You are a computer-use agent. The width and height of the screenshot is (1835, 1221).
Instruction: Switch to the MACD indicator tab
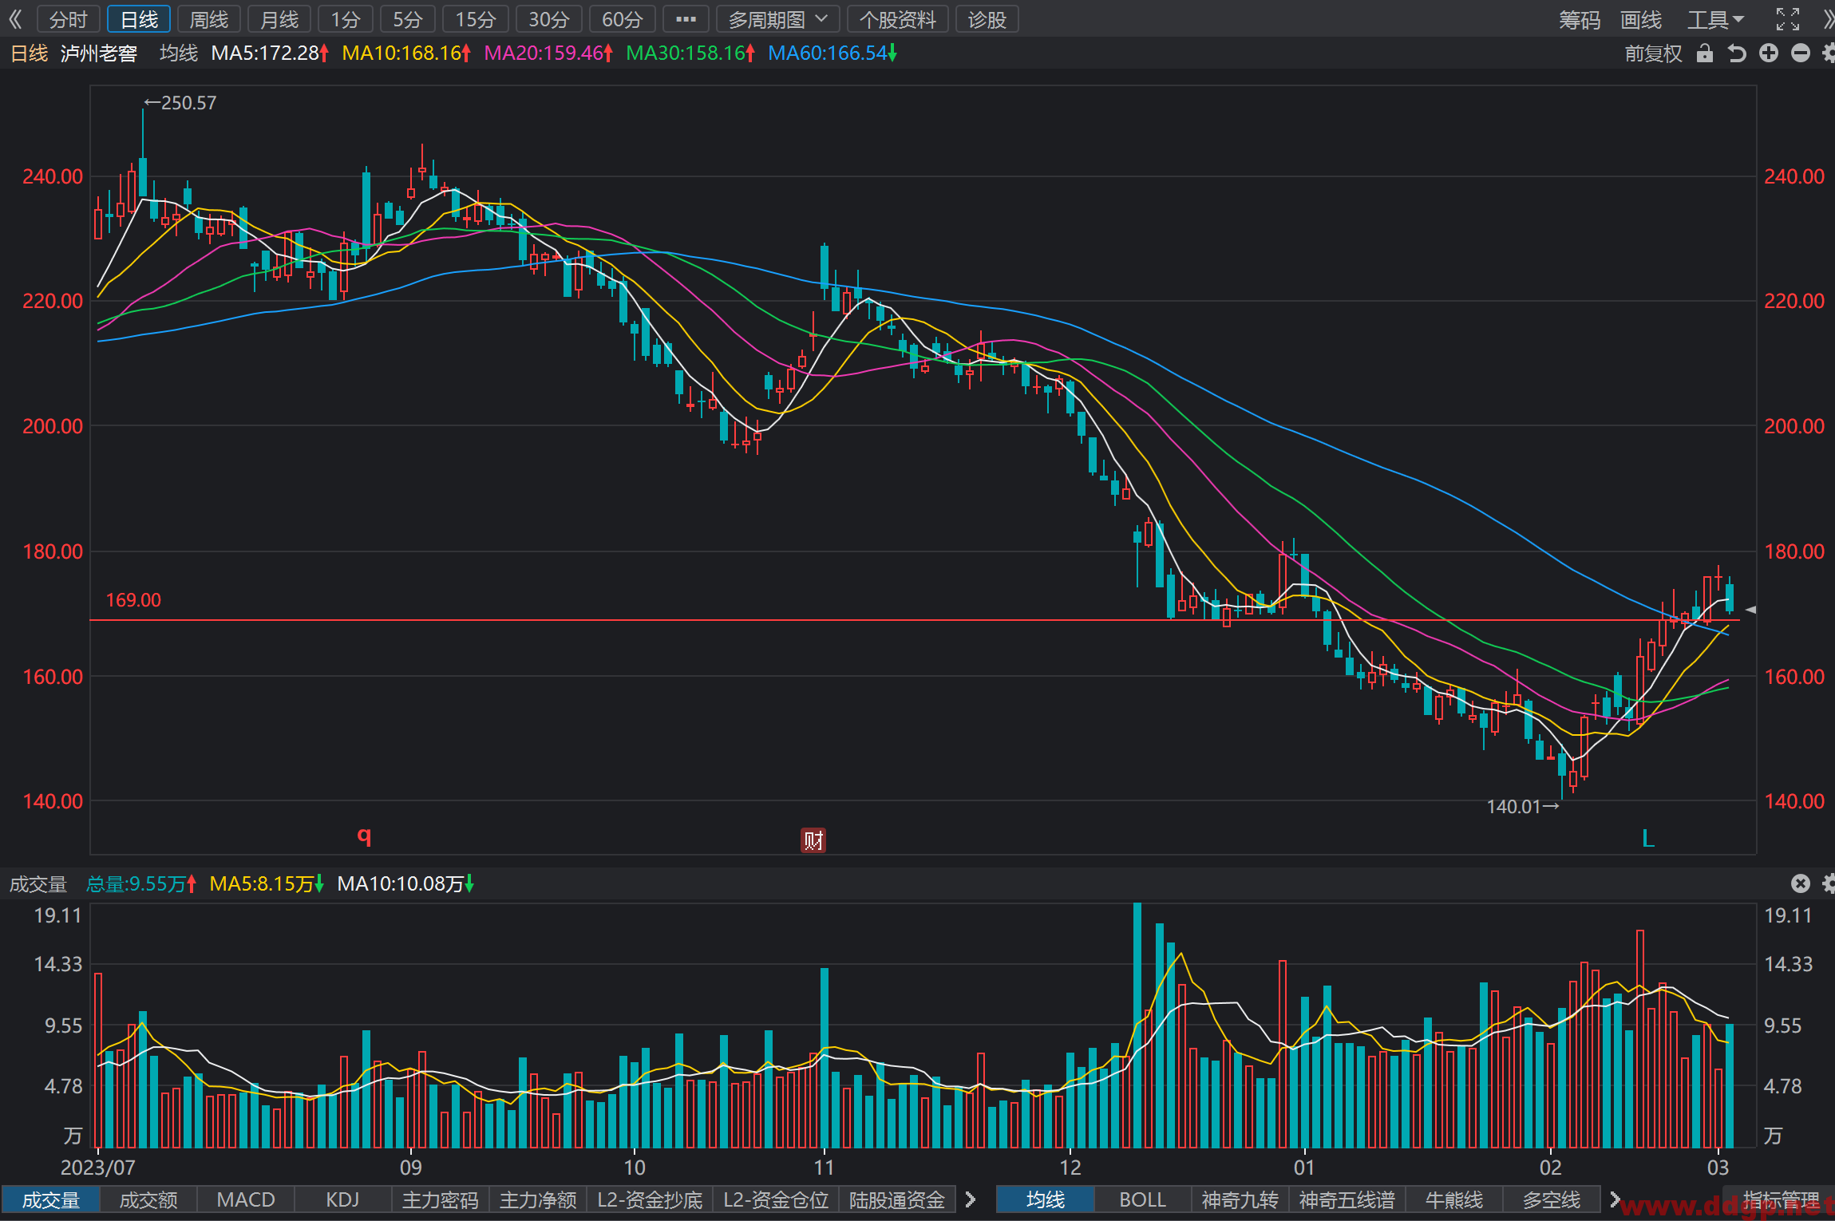click(246, 1199)
